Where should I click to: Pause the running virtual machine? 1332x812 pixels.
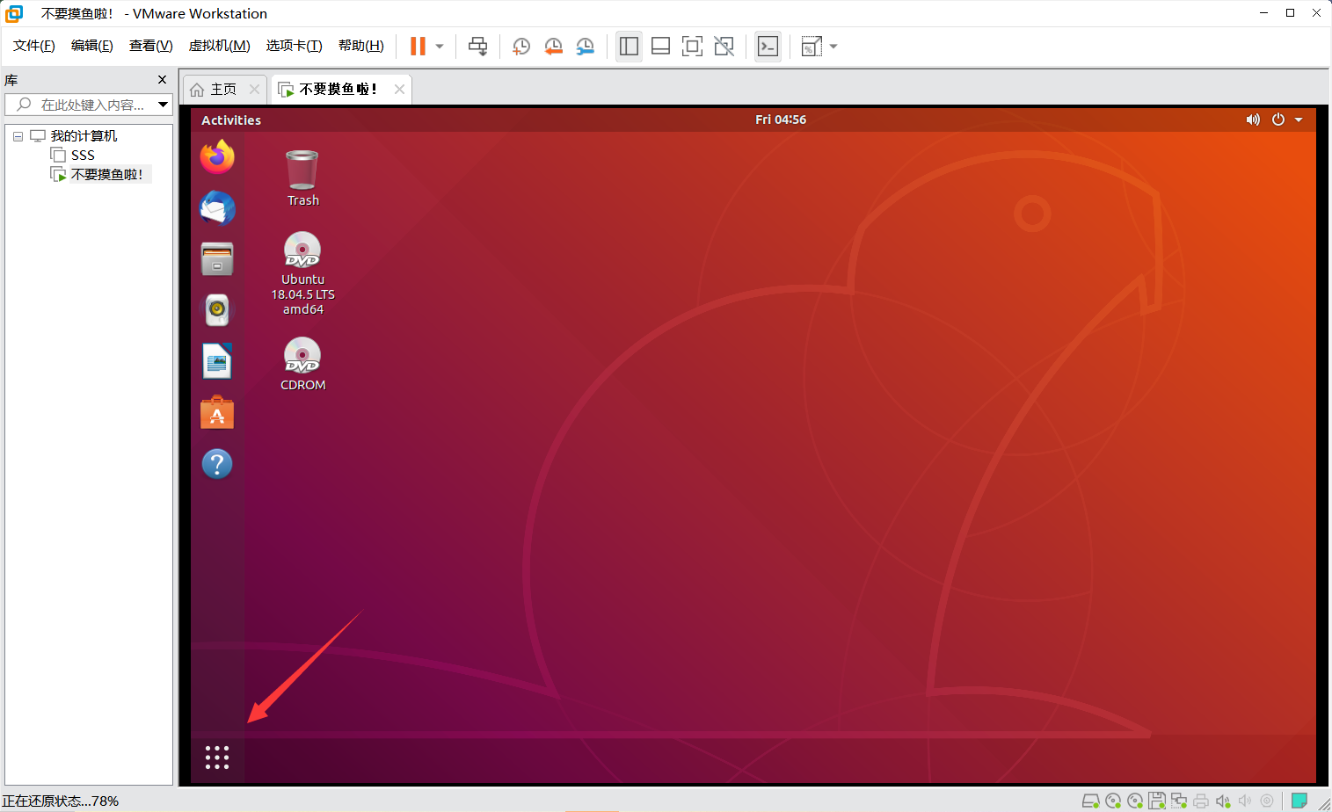coord(418,46)
